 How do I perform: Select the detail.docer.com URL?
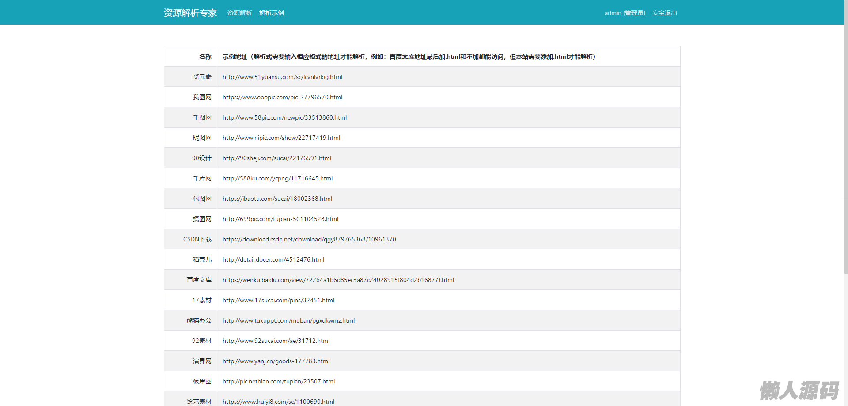coord(273,259)
